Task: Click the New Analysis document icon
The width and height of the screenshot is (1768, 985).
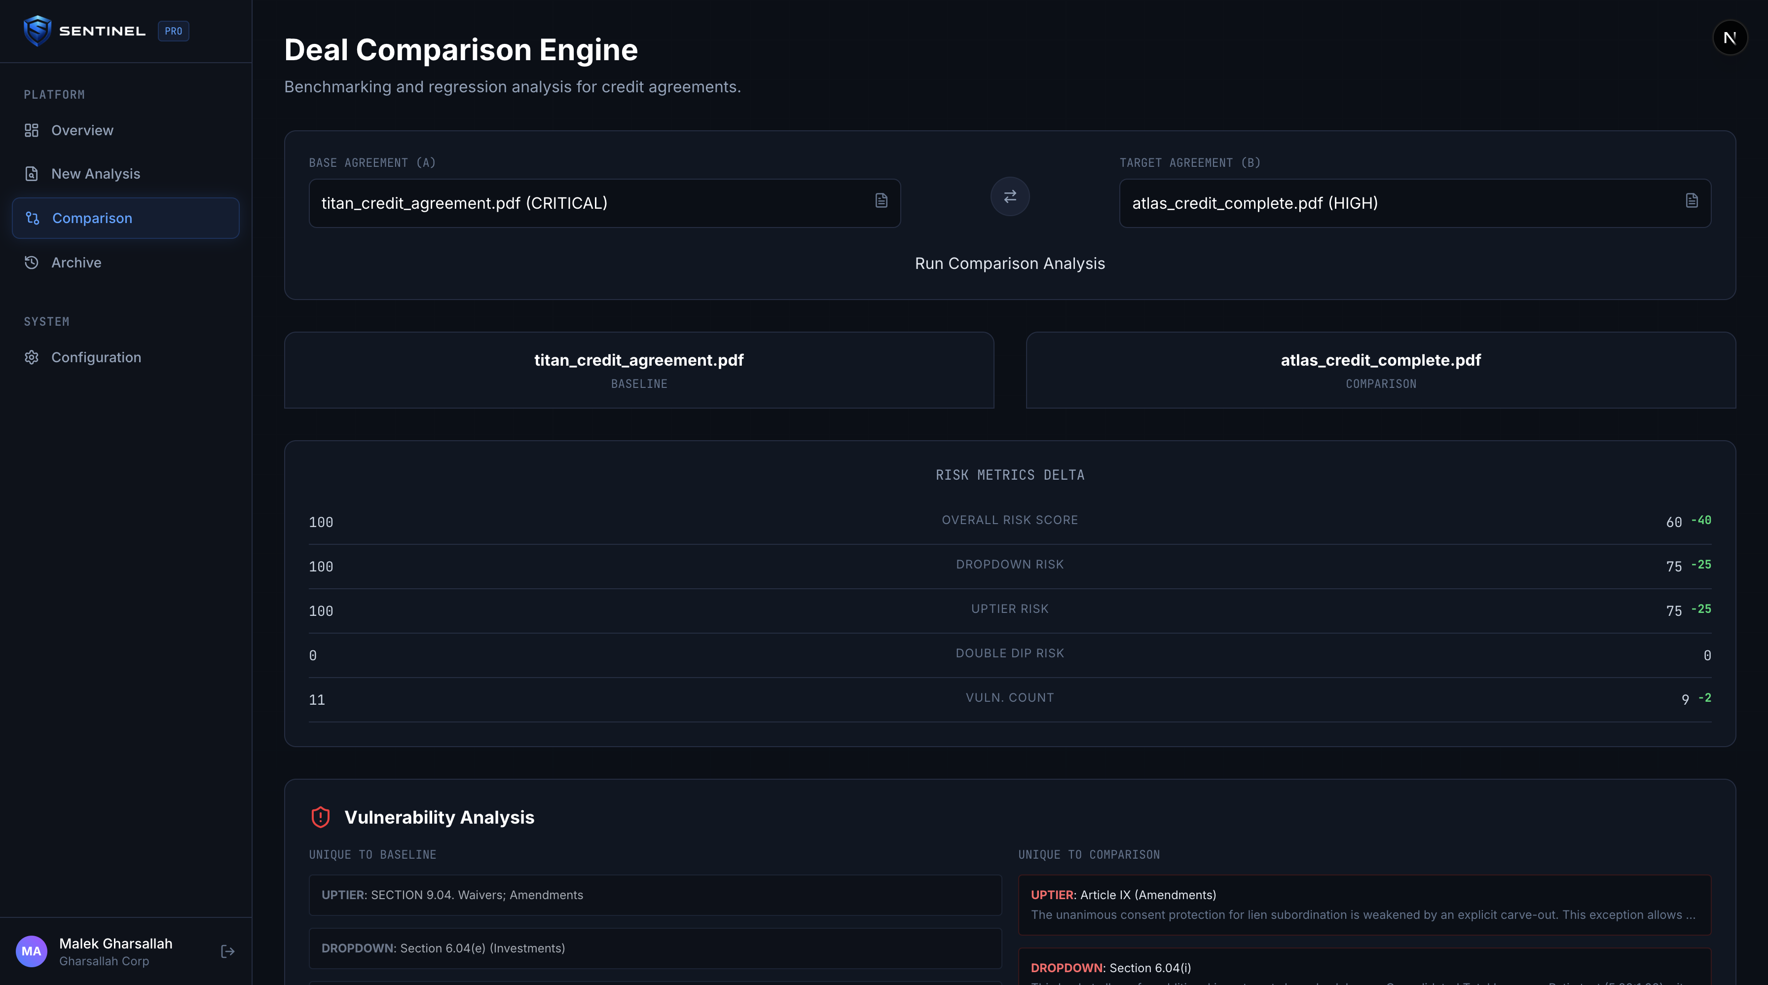Action: [32, 174]
